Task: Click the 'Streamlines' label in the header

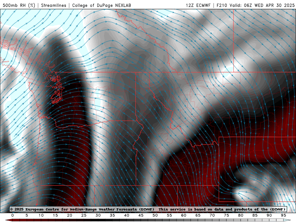Action: (54, 5)
